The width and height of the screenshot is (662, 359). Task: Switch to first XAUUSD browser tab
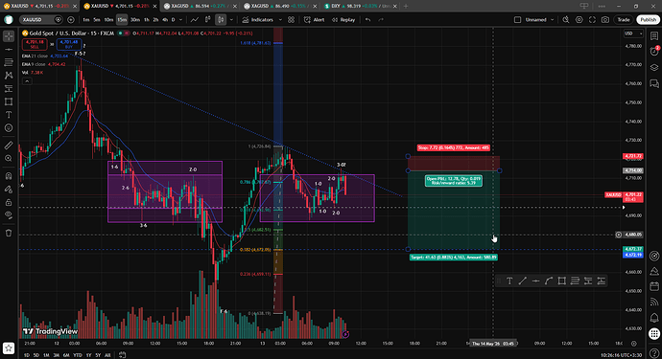click(x=35, y=6)
